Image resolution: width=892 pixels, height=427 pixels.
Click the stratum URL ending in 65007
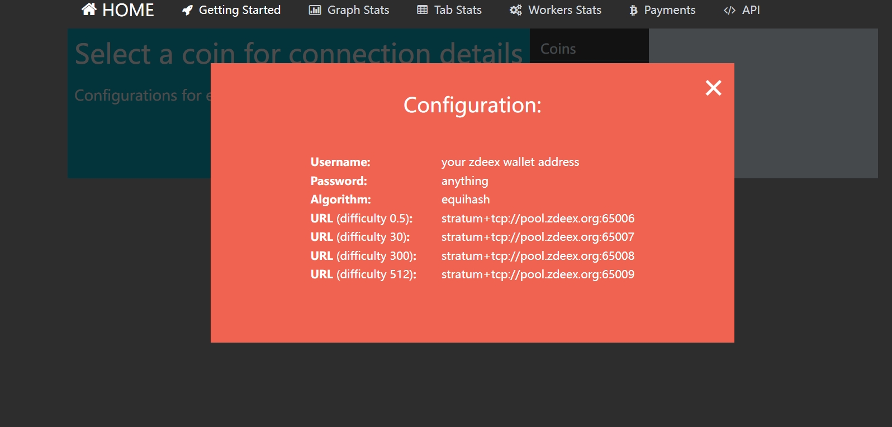tap(538, 237)
